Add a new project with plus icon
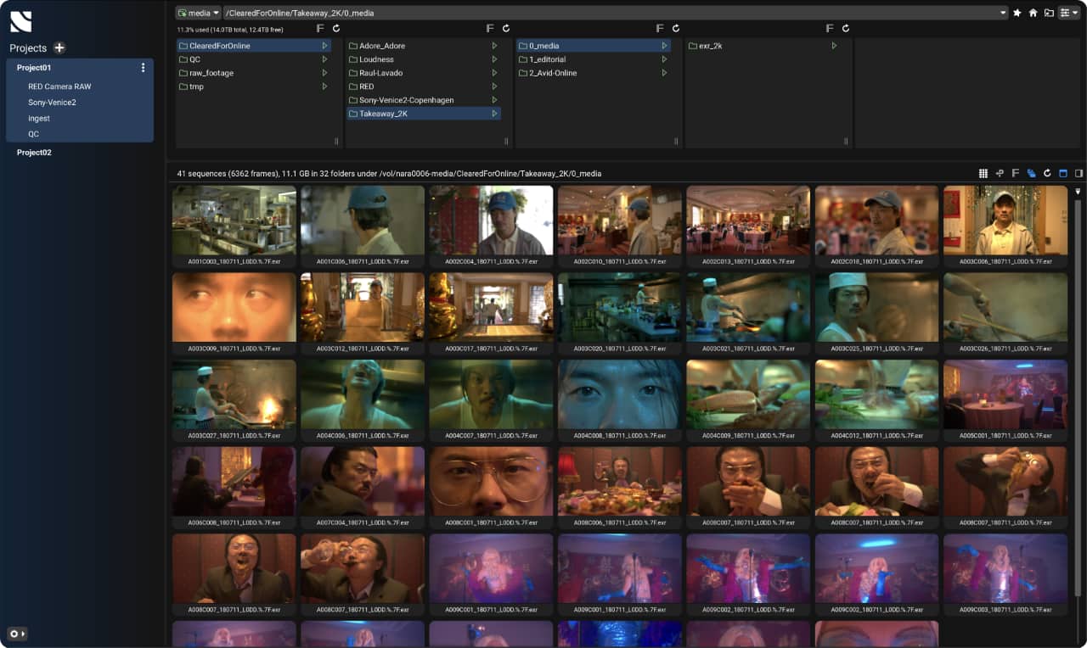The image size is (1087, 648). point(59,48)
